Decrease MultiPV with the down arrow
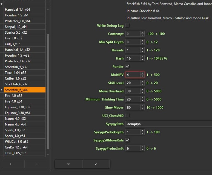The height and width of the screenshot is (175, 212). [x=142, y=76]
